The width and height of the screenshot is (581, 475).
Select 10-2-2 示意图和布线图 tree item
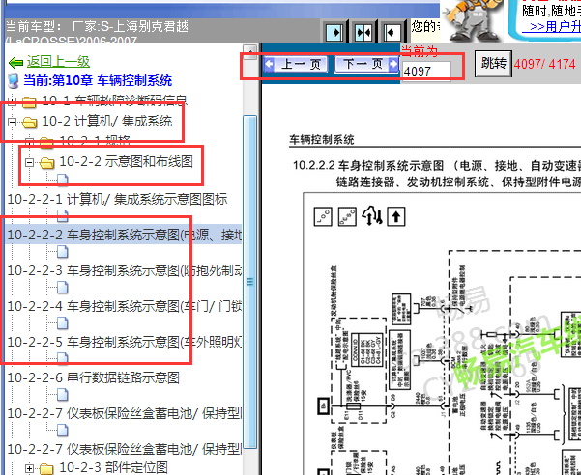point(126,161)
